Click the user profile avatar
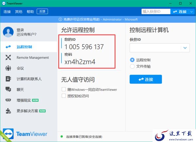 8,32
